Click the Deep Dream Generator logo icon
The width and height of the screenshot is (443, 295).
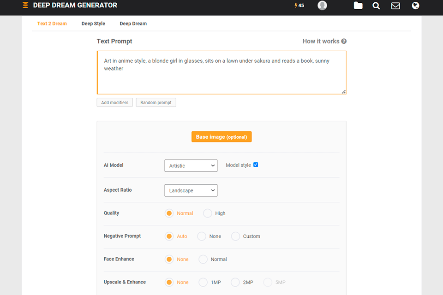click(x=25, y=6)
